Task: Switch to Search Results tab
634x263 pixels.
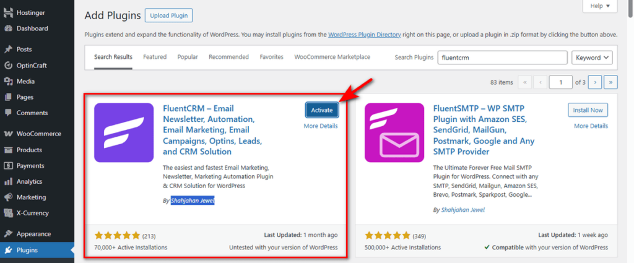Action: coord(113,57)
